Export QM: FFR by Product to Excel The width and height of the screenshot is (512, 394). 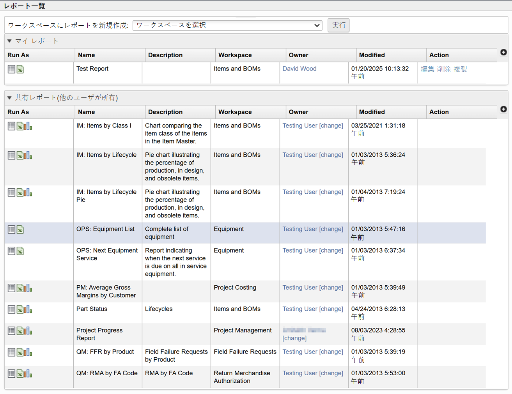(x=20, y=352)
